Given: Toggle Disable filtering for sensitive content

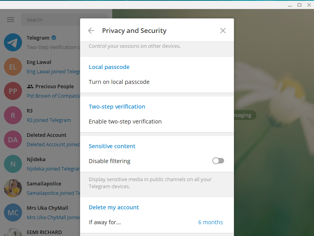Looking at the screenshot, I should (x=218, y=161).
